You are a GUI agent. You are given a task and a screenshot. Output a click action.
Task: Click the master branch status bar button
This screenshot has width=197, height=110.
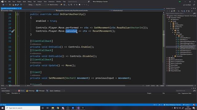click(187, 105)
